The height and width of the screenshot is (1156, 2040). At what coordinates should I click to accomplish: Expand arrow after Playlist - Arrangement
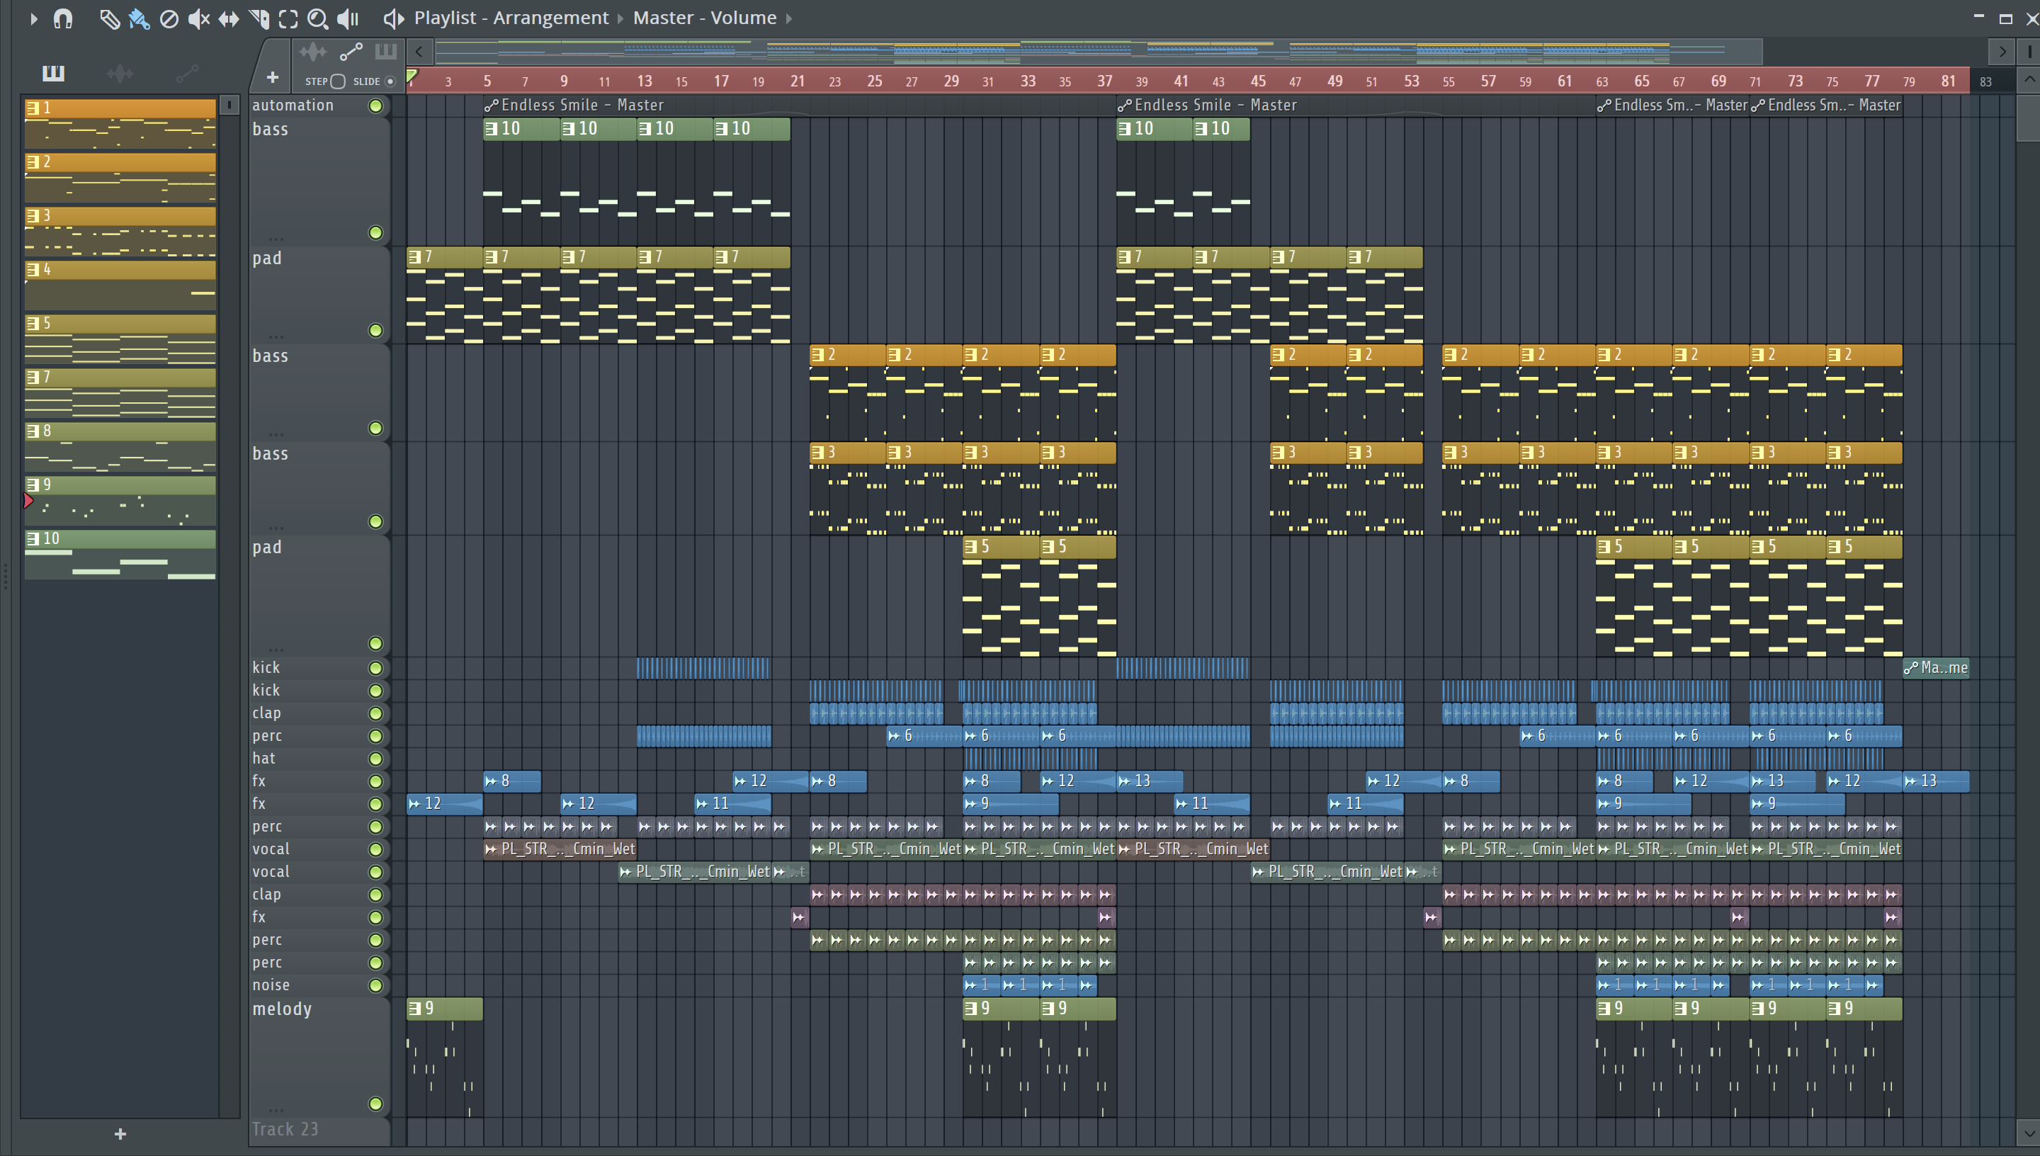(620, 18)
